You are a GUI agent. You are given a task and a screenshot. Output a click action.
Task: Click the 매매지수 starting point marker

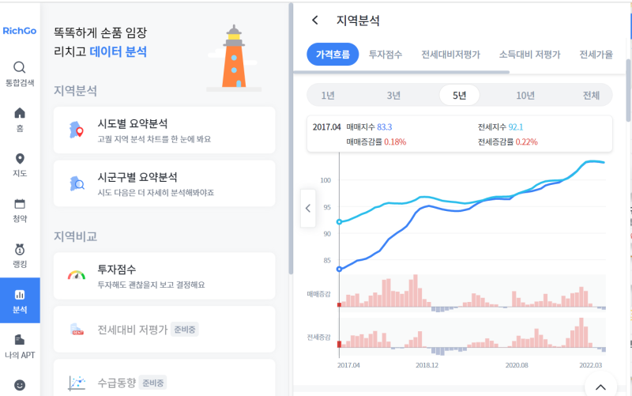pyautogui.click(x=340, y=269)
